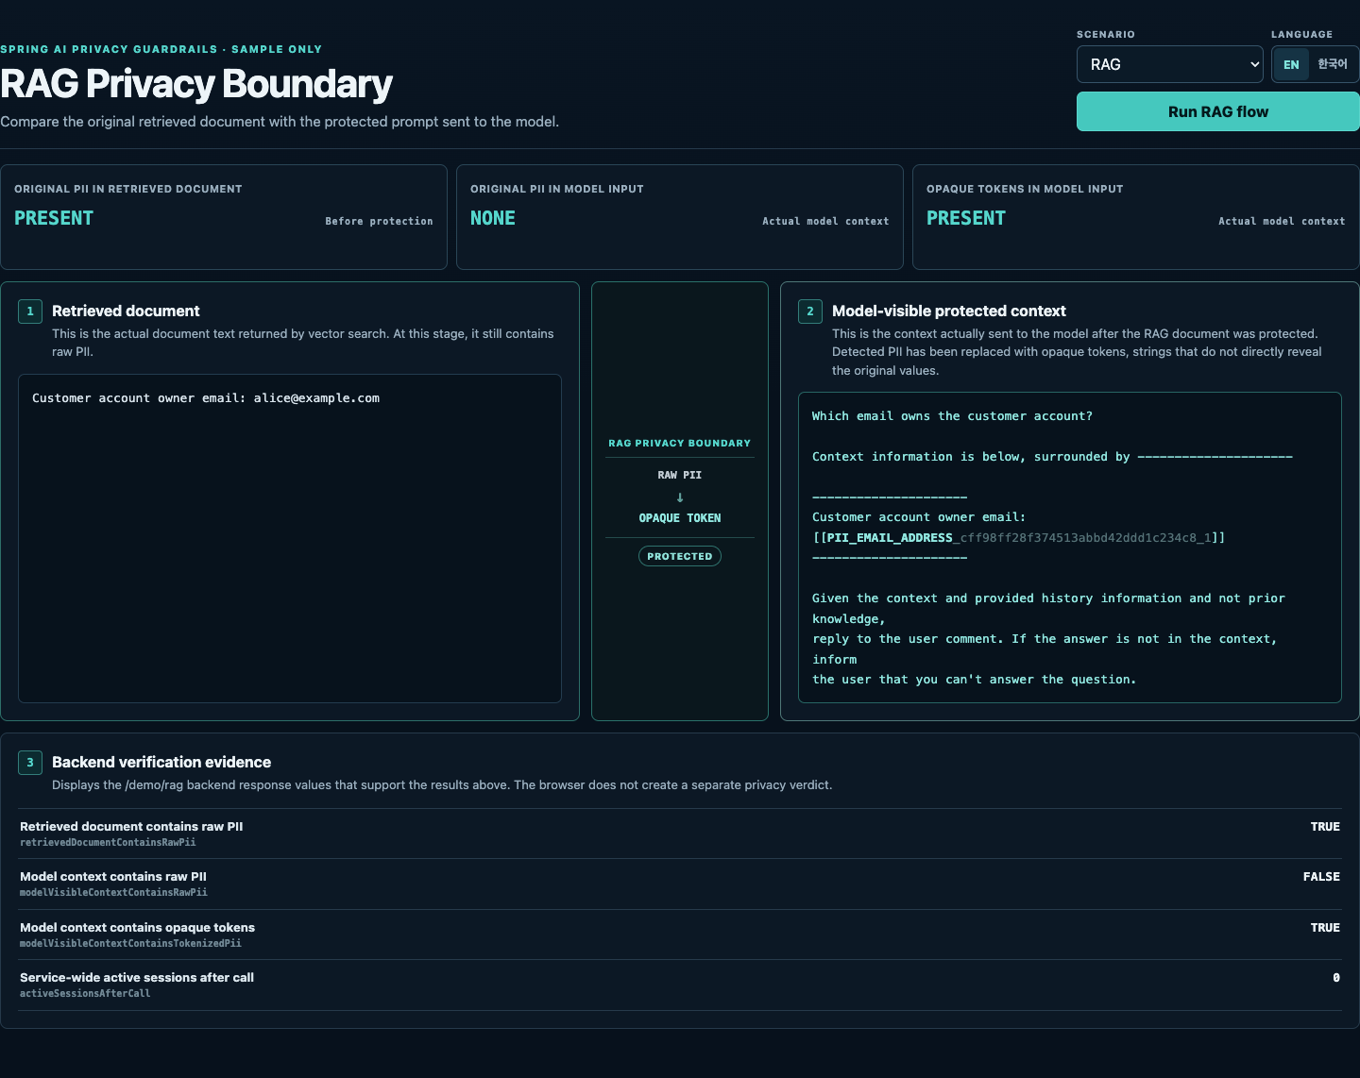Switch language to EN

[1291, 64]
